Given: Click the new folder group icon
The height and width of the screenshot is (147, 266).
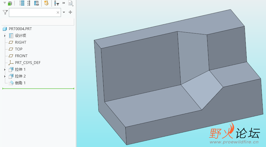Looking at the screenshot, I should (x=46, y=3).
